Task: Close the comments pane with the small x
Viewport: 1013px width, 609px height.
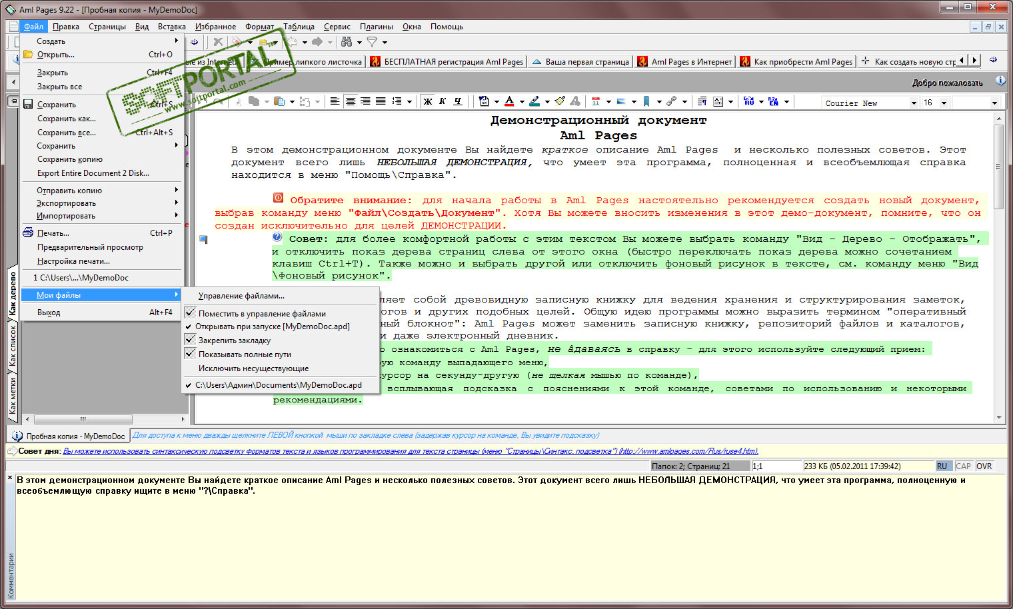Action: click(10, 478)
